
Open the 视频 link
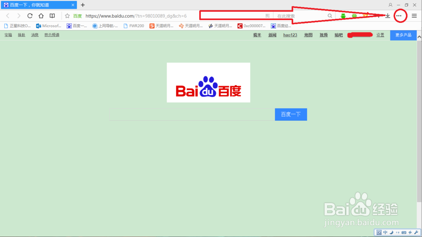click(x=324, y=35)
